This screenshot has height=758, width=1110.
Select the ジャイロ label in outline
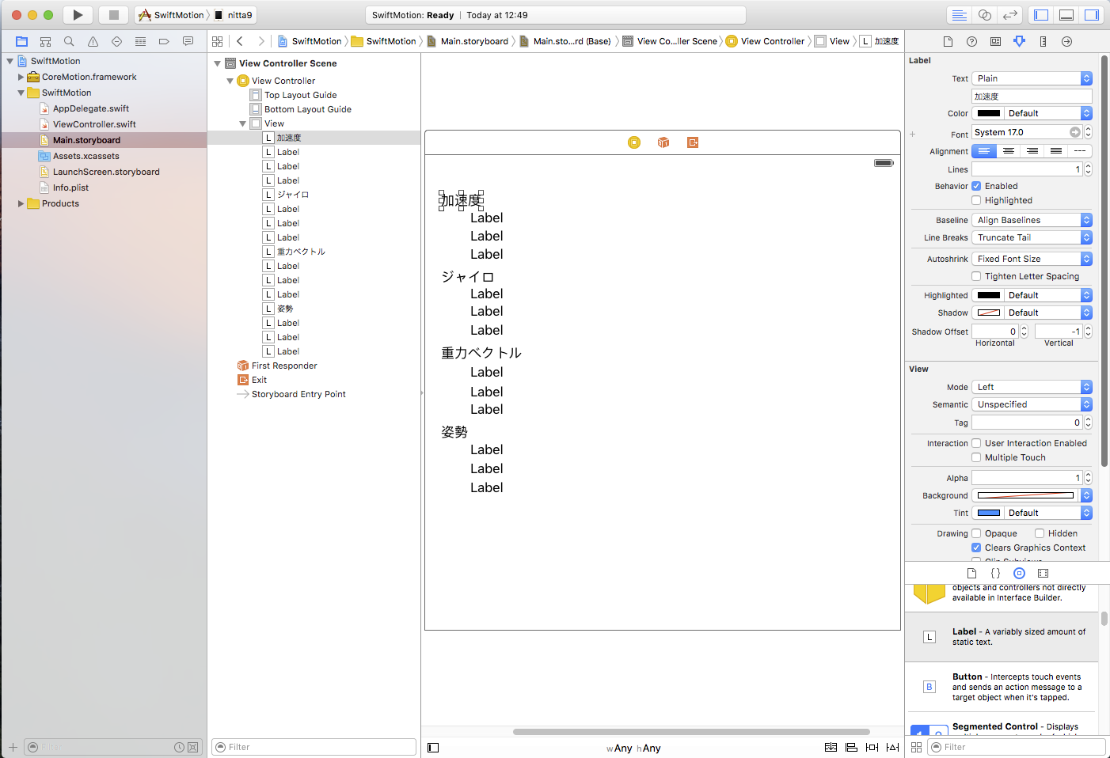[x=292, y=195]
